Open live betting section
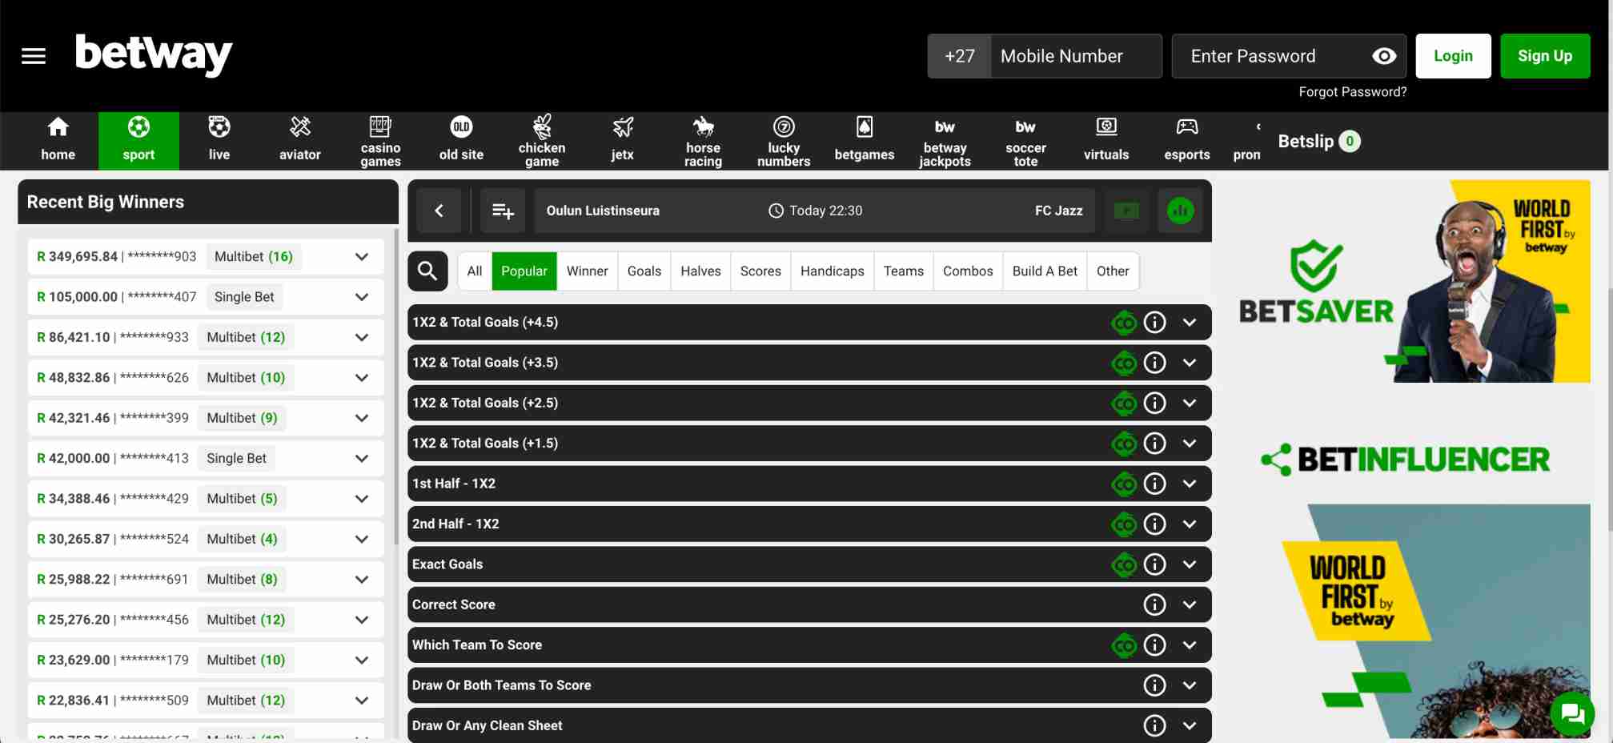1613x743 pixels. click(219, 140)
